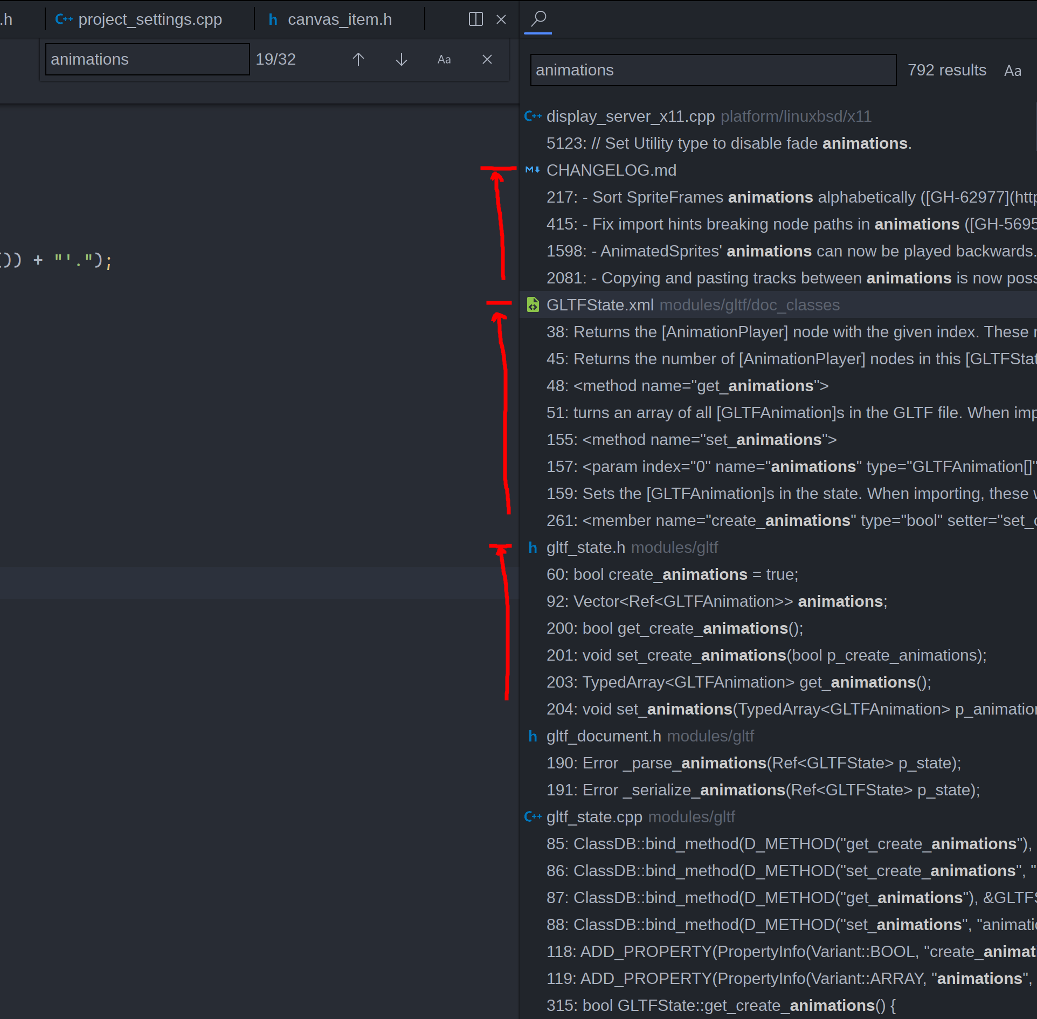Click the XML file icon beside GLTFState.xml
The width and height of the screenshot is (1037, 1019).
533,304
